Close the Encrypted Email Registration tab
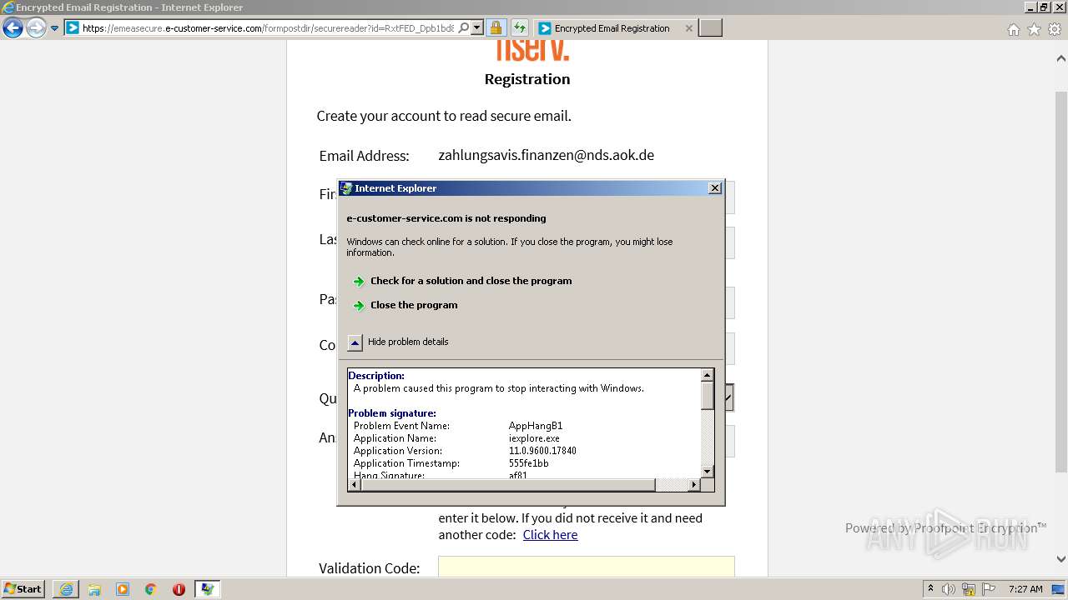 click(688, 28)
